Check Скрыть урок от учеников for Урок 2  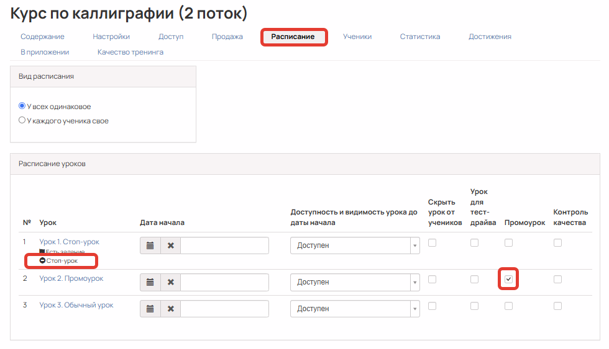[x=433, y=280]
